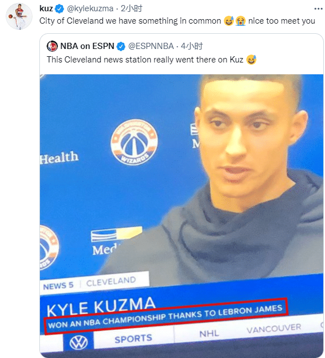Click the Wizards logo in the video
The image size is (325, 358).
(134, 142)
